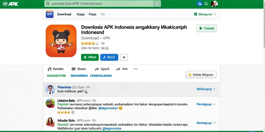Click Pleankisa's avatar picture

pyautogui.click(x=50, y=89)
